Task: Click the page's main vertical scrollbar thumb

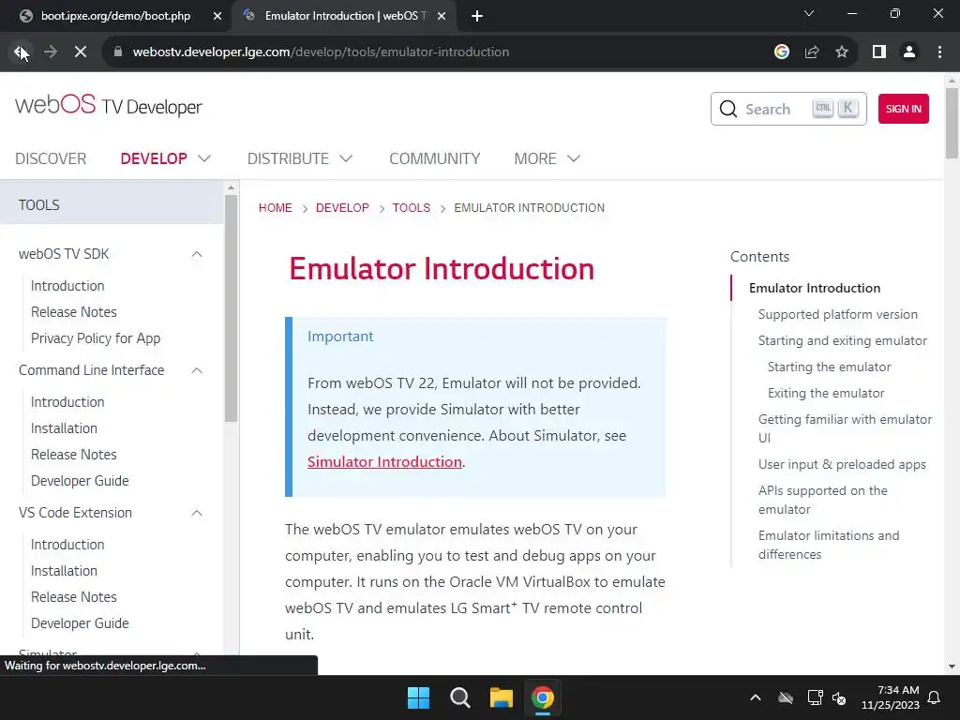Action: (952, 123)
